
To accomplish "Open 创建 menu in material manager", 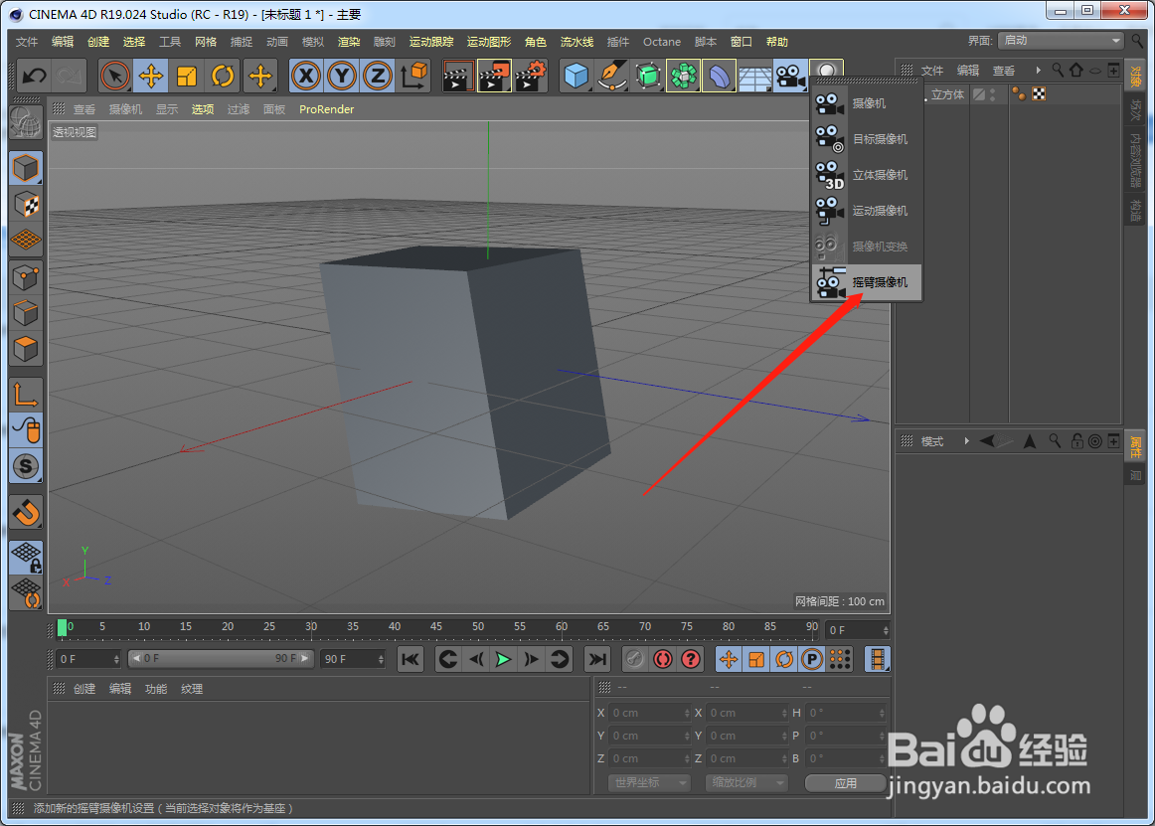I will point(84,689).
